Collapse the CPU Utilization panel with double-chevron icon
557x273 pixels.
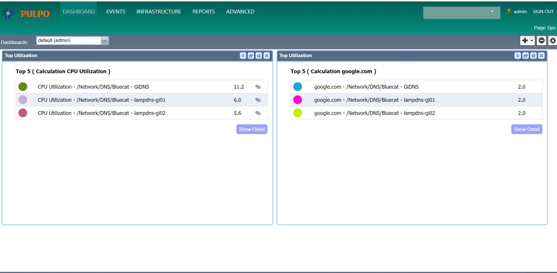243,56
